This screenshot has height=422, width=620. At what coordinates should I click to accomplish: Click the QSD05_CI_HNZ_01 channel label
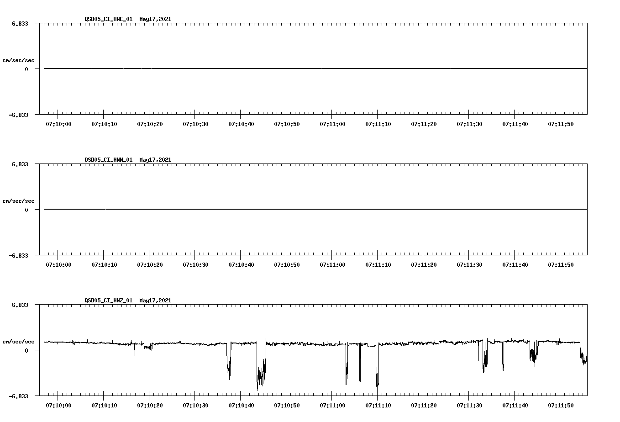pyautogui.click(x=107, y=301)
